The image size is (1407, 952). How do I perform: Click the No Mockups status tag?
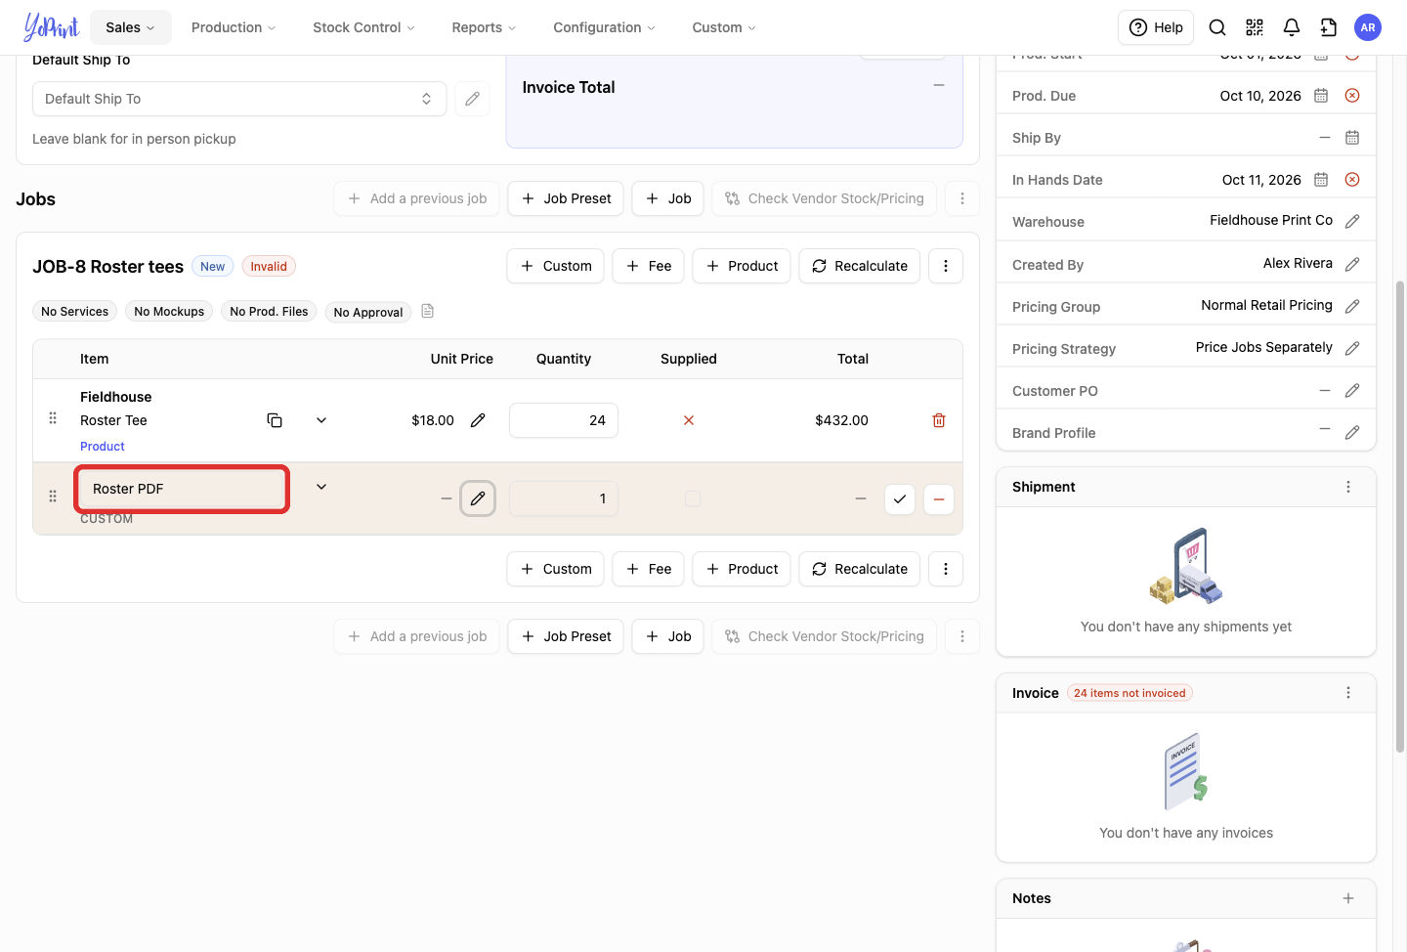(169, 311)
